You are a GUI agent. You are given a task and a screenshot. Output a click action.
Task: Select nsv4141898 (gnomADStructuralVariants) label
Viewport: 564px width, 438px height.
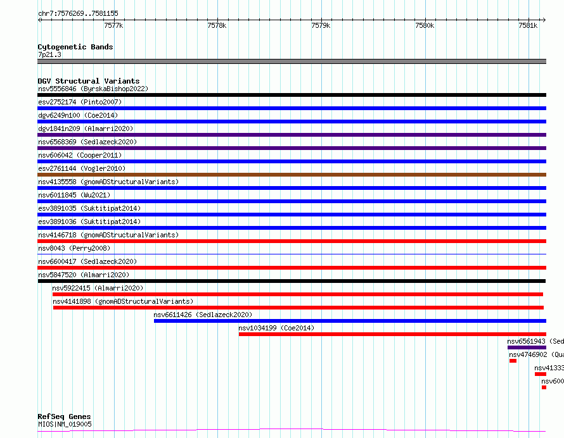[x=123, y=301]
